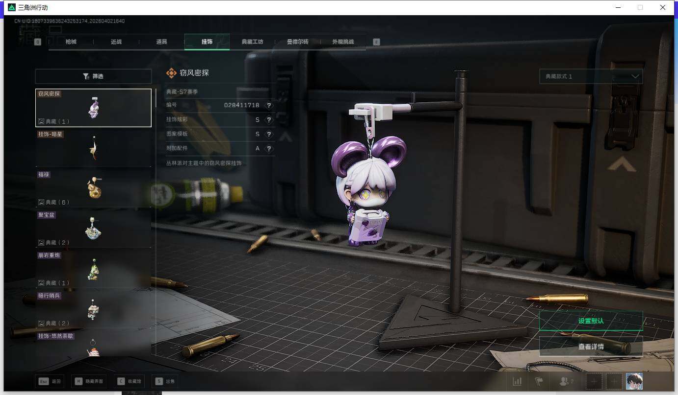Choose the 聚宝盆 charm thumbnail

pyautogui.click(x=93, y=229)
